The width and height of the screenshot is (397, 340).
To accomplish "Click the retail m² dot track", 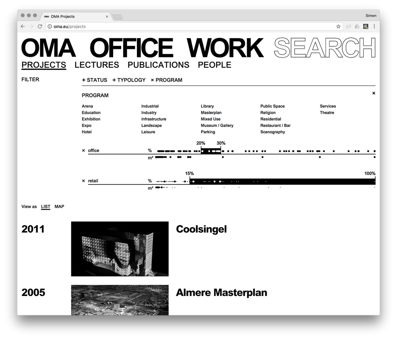I will (x=265, y=187).
